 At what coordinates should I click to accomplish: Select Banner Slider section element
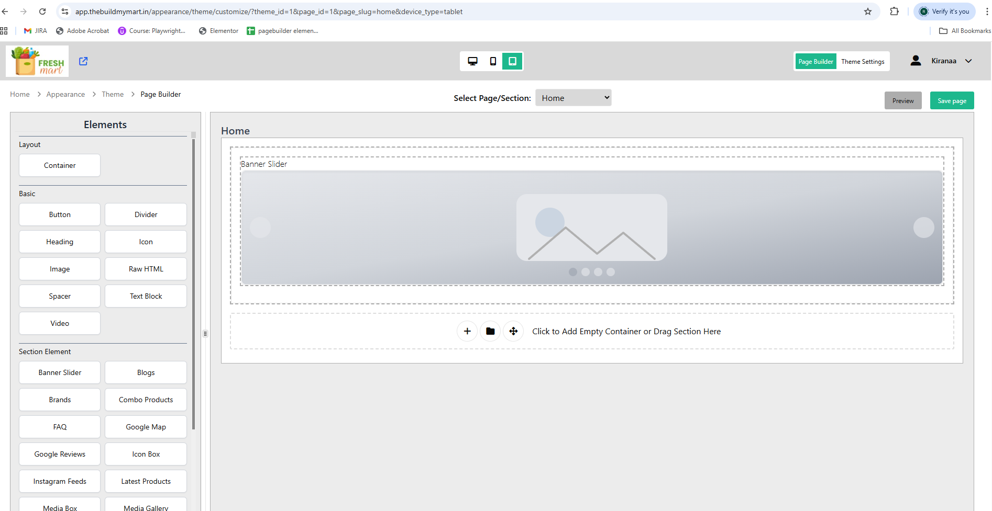(60, 372)
